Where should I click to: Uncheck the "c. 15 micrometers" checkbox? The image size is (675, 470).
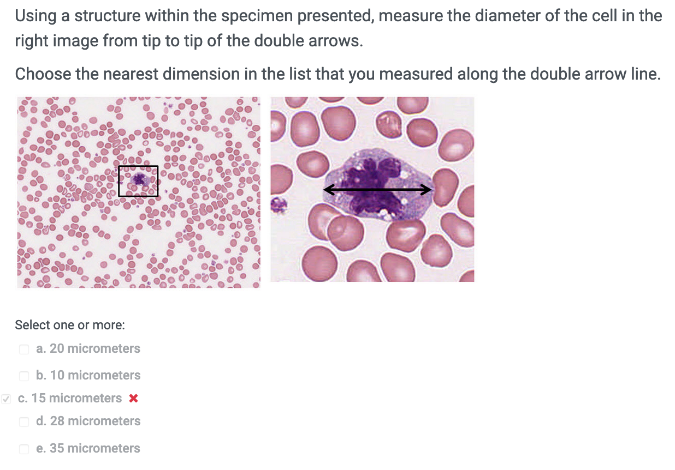tap(6, 399)
